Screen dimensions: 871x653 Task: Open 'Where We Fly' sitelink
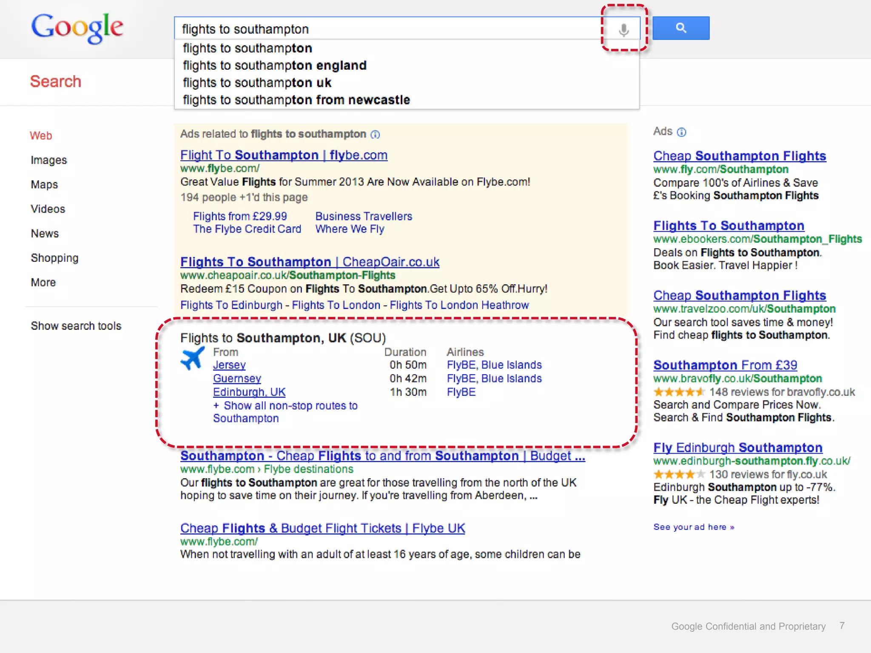click(x=350, y=229)
